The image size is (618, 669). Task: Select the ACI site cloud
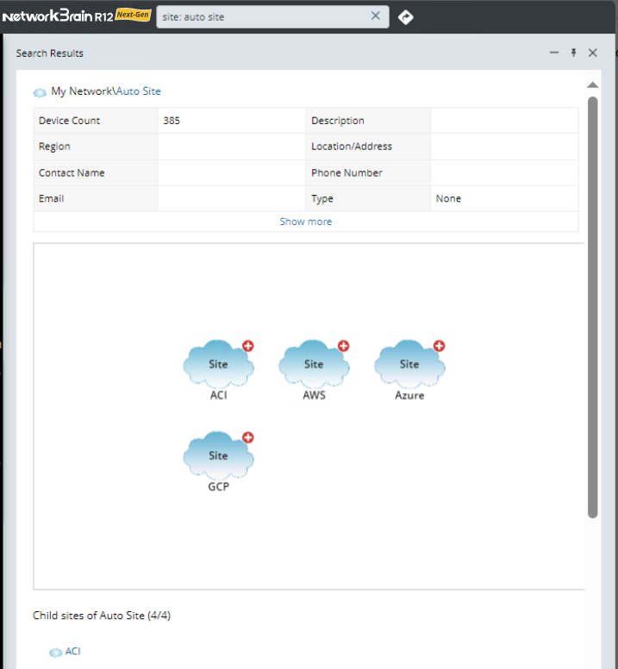218,364
